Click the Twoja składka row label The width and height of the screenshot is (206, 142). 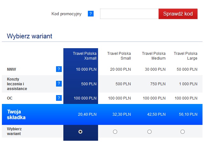pyautogui.click(x=16, y=114)
